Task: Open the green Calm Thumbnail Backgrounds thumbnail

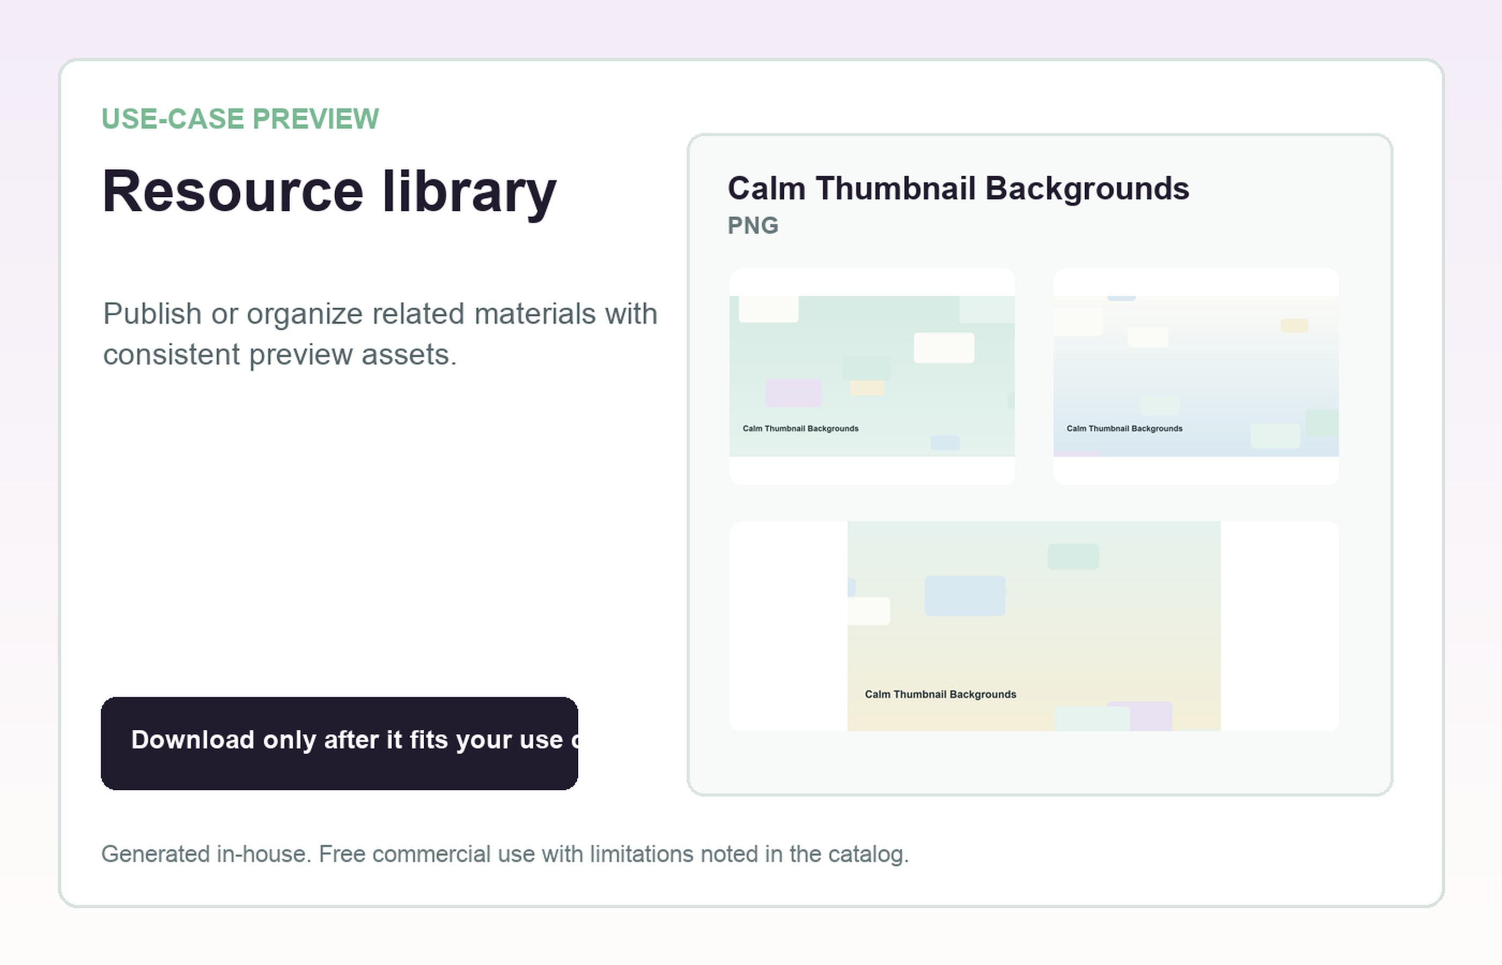Action: tap(872, 376)
